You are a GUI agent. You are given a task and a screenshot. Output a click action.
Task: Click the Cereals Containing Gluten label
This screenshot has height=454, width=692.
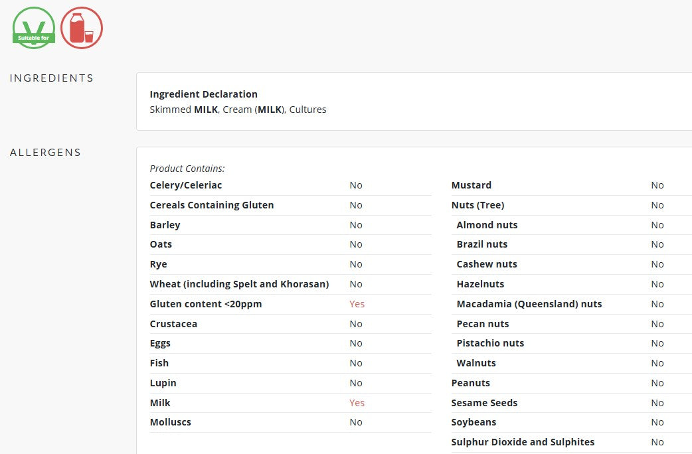(212, 205)
